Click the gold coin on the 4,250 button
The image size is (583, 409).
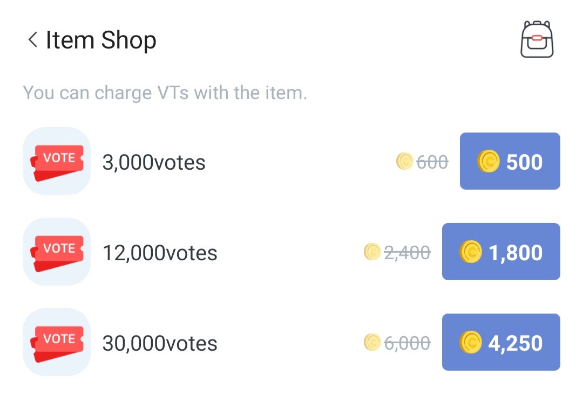point(470,342)
